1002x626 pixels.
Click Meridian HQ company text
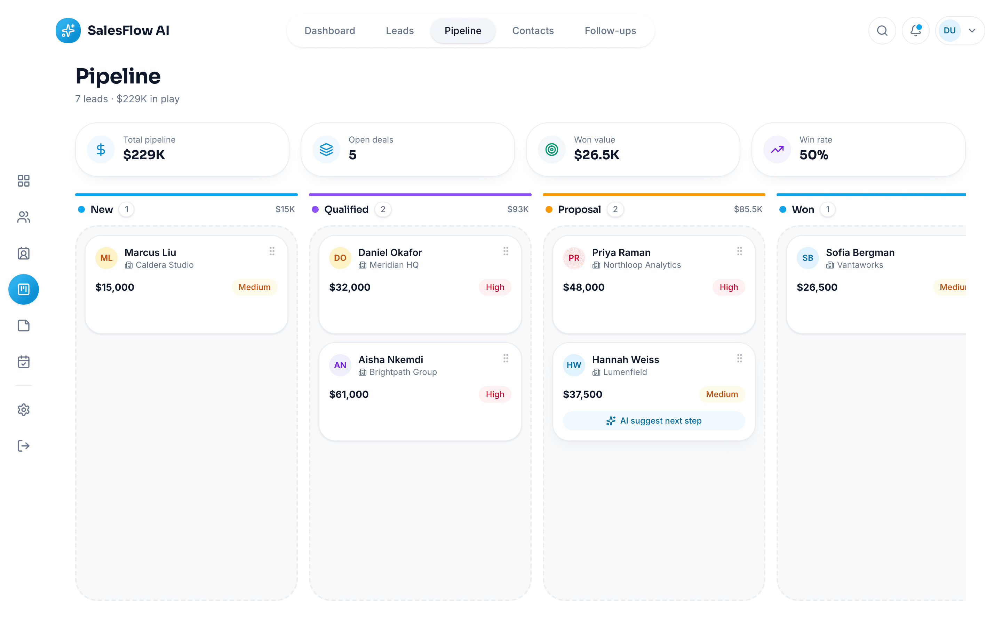[394, 265]
